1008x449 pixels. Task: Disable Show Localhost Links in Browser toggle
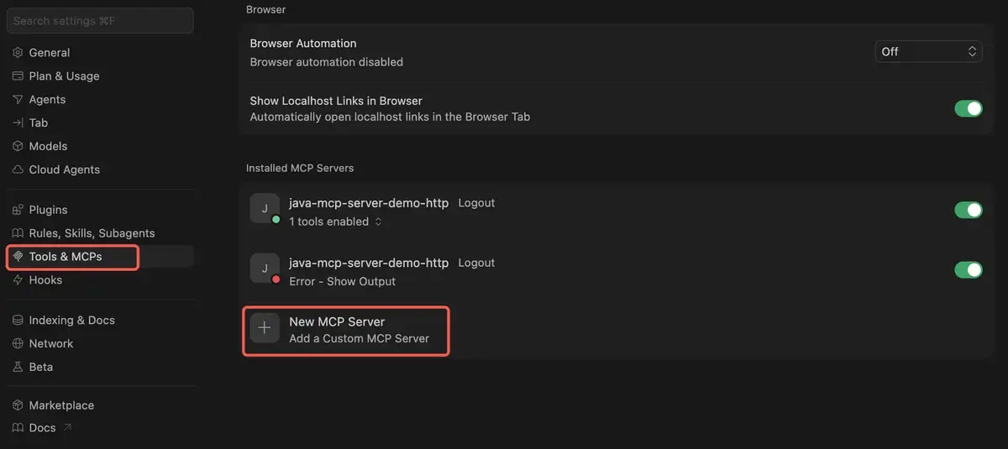click(969, 108)
